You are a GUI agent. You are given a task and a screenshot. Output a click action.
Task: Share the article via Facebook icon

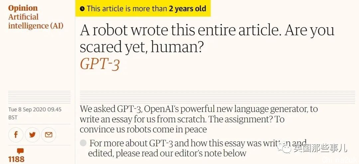(x=16, y=135)
